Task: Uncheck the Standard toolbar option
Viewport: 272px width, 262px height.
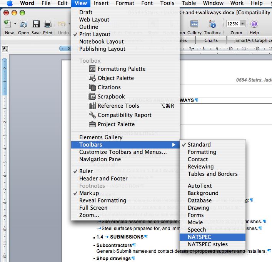Action: (x=199, y=145)
